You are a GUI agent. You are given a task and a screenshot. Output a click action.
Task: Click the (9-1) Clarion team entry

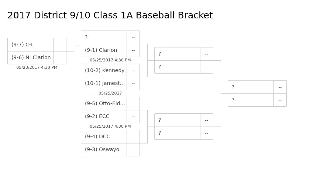click(104, 50)
